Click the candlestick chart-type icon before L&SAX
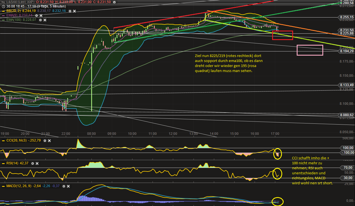355x206 pixels. tap(3, 2)
